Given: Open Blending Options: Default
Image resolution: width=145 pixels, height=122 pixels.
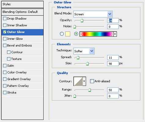Looking at the screenshot, I should 22,12.
